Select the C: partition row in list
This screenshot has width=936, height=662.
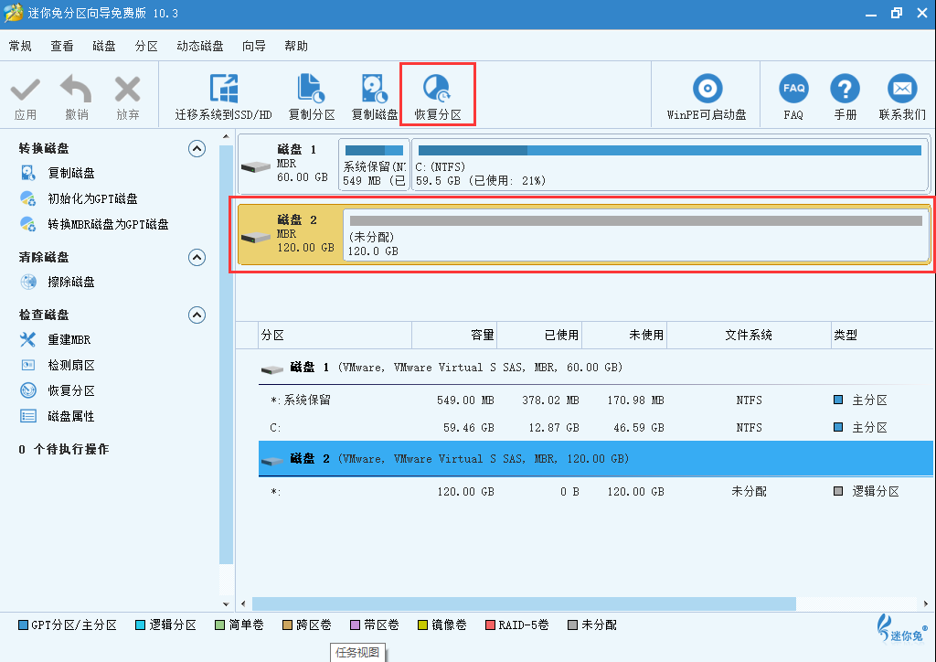click(596, 427)
